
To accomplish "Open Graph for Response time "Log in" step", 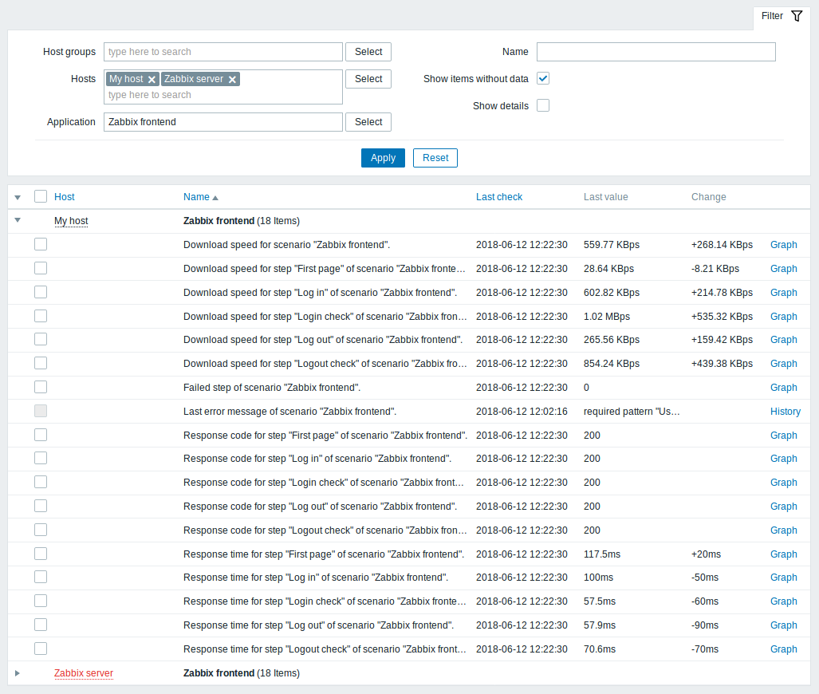I will click(x=783, y=578).
